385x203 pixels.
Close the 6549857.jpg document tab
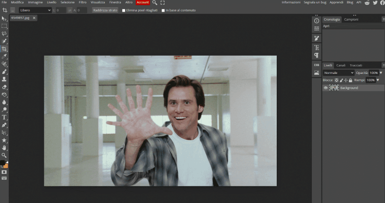[34, 18]
